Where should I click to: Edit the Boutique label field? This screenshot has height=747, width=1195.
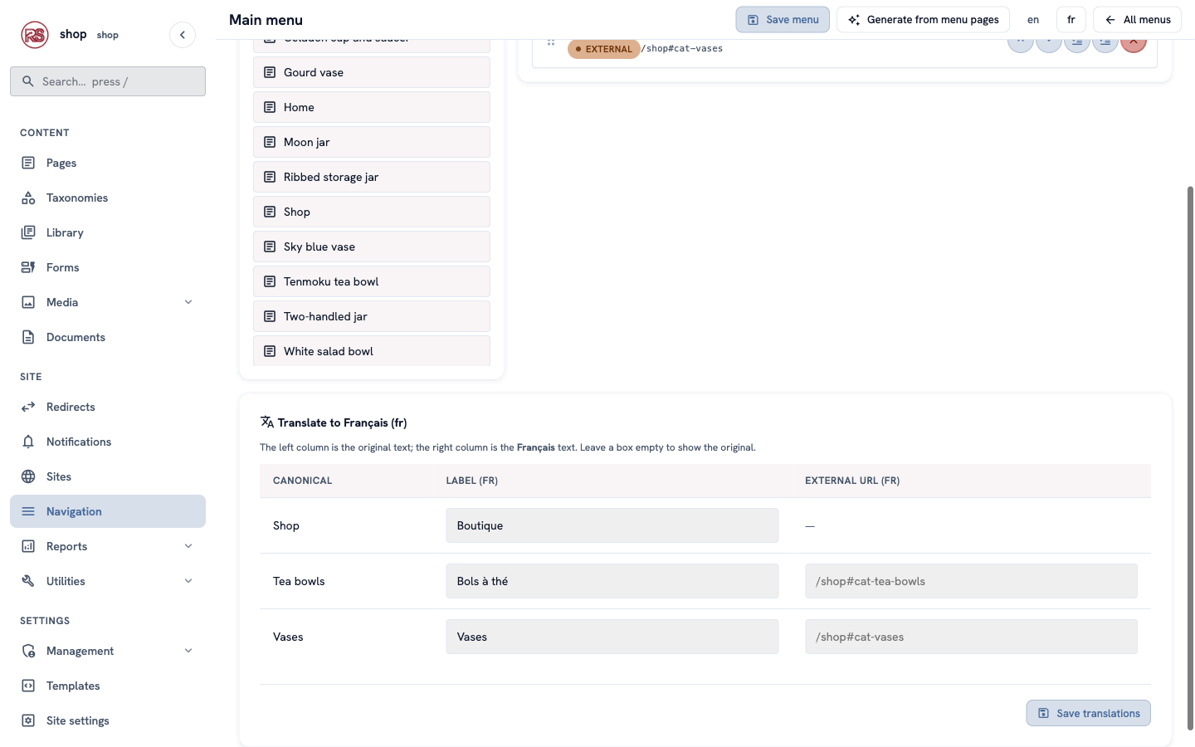click(612, 525)
